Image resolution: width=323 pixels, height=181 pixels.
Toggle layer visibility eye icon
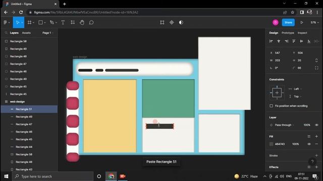[316, 125]
